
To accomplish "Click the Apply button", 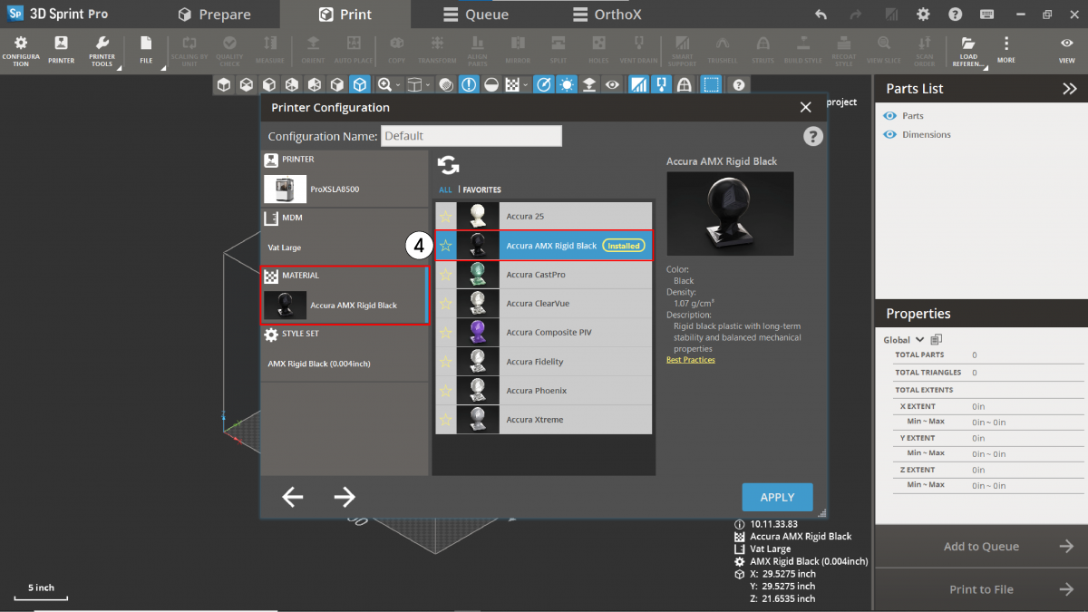I will [777, 497].
